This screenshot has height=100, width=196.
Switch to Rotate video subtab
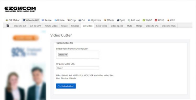(x=51, y=26)
